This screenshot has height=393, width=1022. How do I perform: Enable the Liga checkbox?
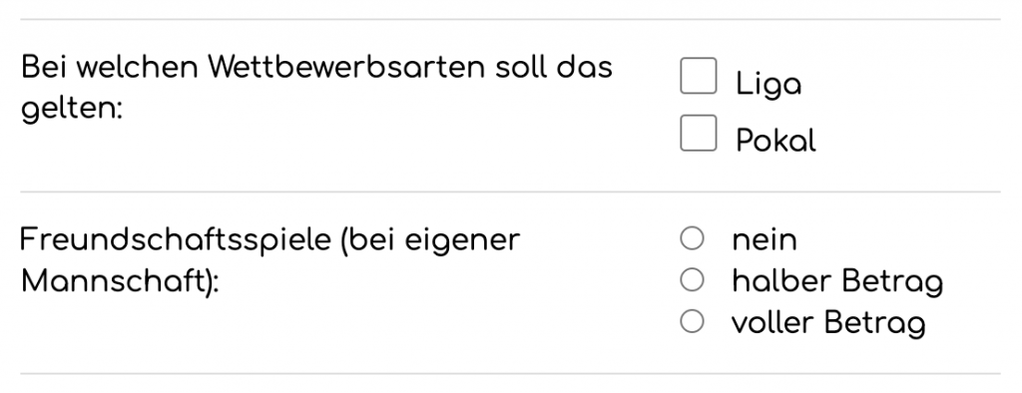(x=698, y=76)
